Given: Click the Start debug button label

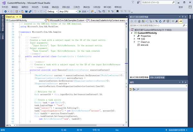Looking at the screenshot, I should tap(84, 12).
